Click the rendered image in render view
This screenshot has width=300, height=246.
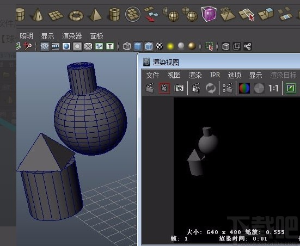pyautogui.click(x=237, y=170)
